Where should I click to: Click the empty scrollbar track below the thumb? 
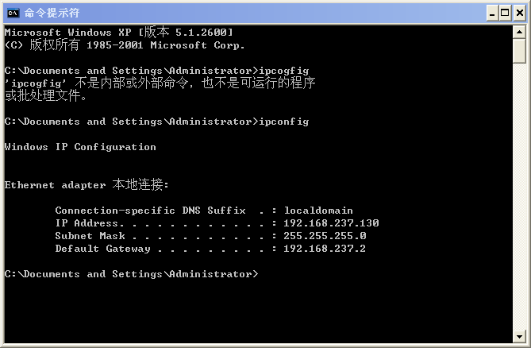click(x=519, y=199)
